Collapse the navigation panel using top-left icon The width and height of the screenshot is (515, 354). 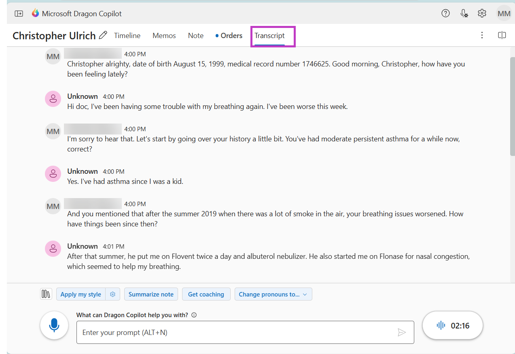[19, 13]
